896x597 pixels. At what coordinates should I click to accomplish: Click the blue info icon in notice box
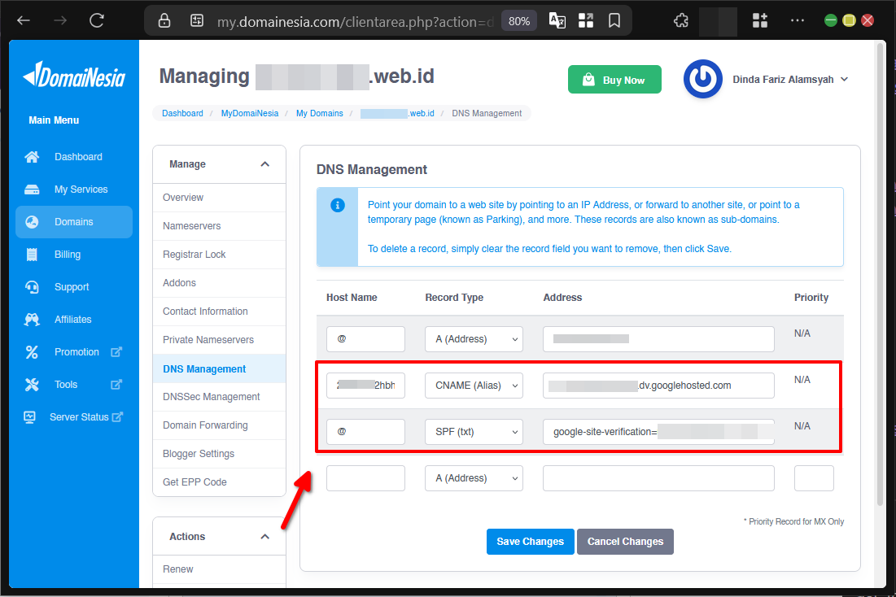[x=338, y=205]
